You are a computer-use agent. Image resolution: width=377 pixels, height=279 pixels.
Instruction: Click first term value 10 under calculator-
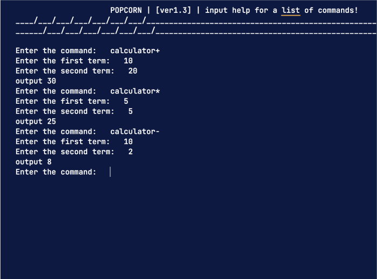pyautogui.click(x=128, y=142)
